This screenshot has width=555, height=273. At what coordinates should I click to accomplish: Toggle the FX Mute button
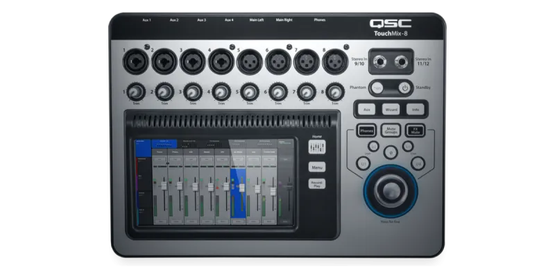click(415, 131)
